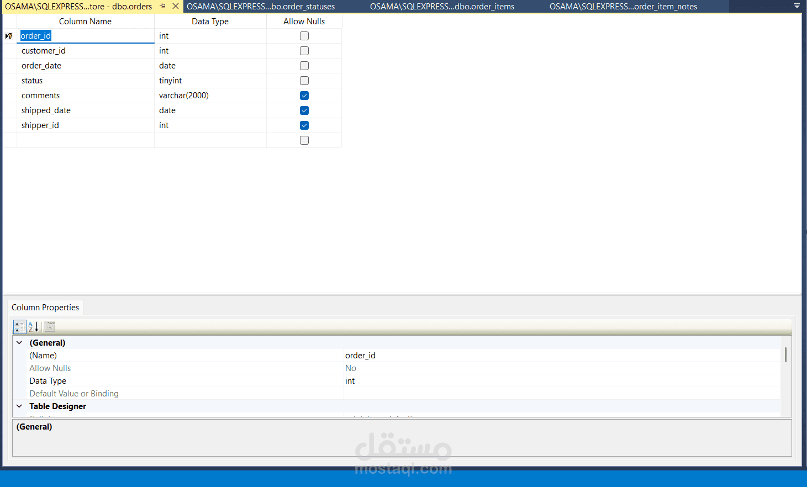
Task: Open the document tabs overflow dropdown
Action: tap(797, 6)
